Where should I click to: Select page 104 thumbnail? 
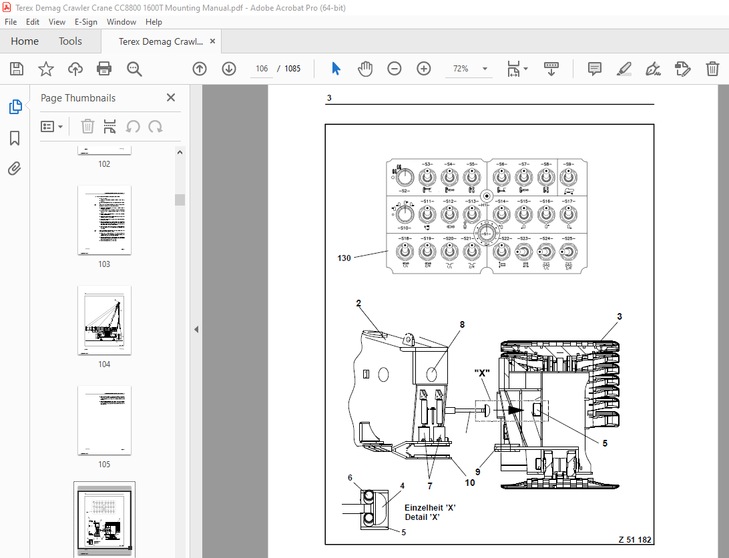click(x=104, y=320)
